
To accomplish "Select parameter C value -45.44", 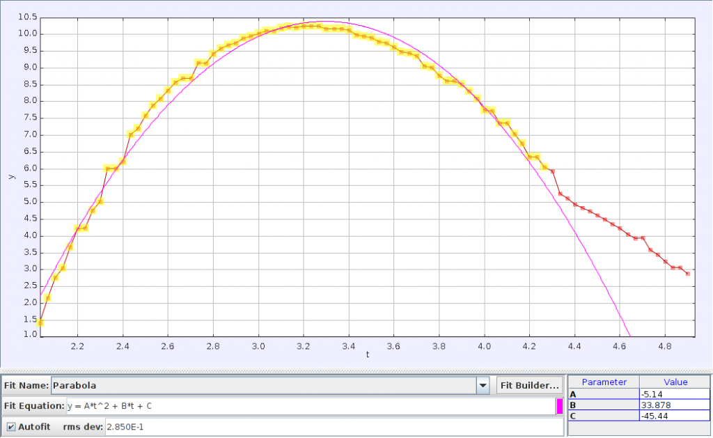I will [675, 416].
